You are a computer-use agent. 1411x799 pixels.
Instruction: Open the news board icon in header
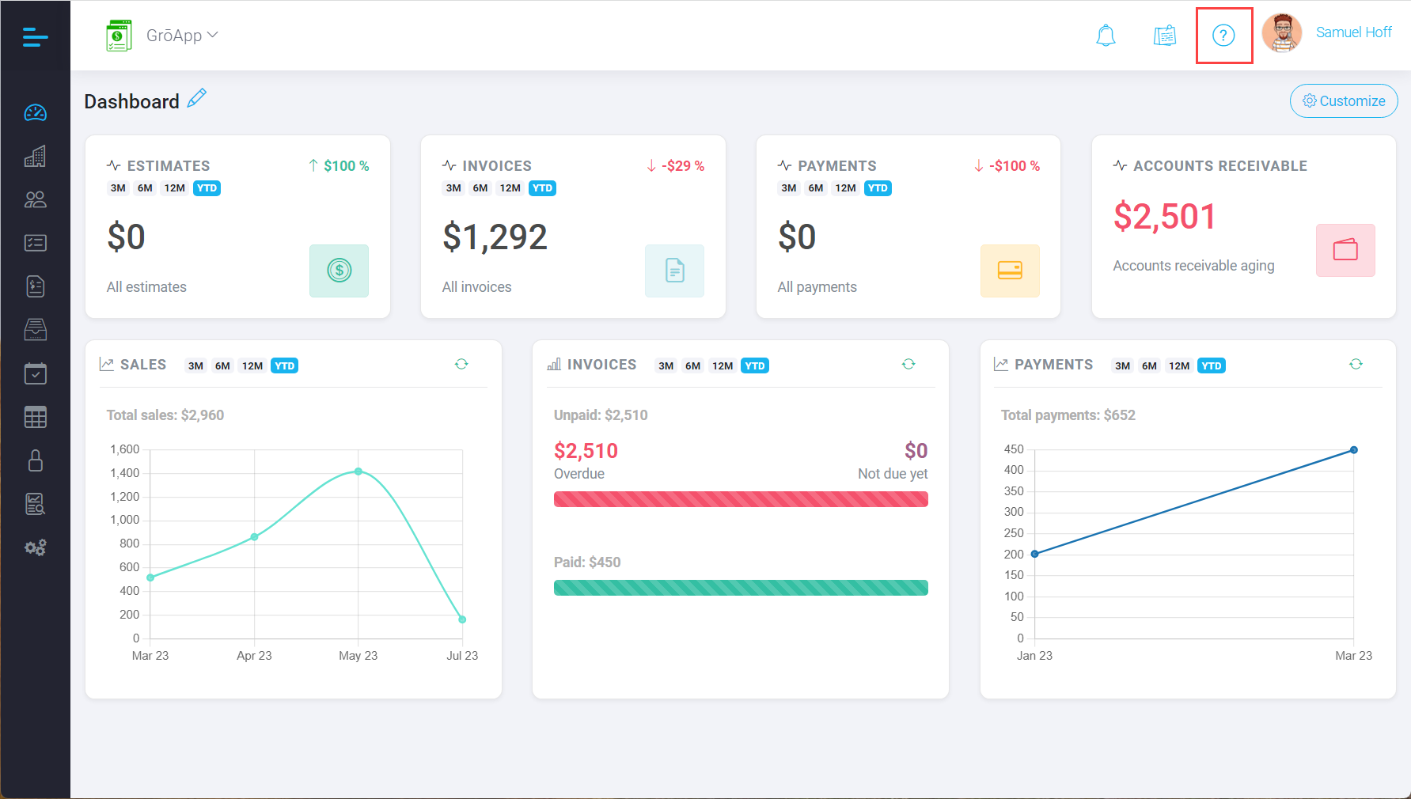click(1164, 36)
